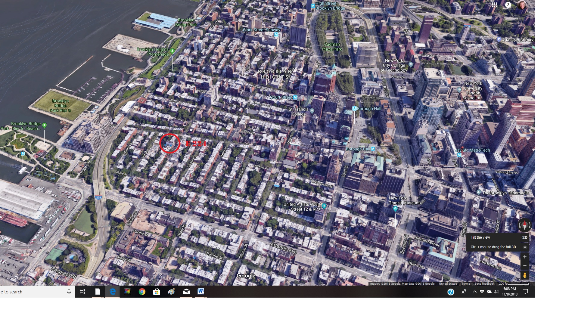Activate the taskbar microphone search icon
Viewport: 578px width, 325px height.
(x=69, y=292)
